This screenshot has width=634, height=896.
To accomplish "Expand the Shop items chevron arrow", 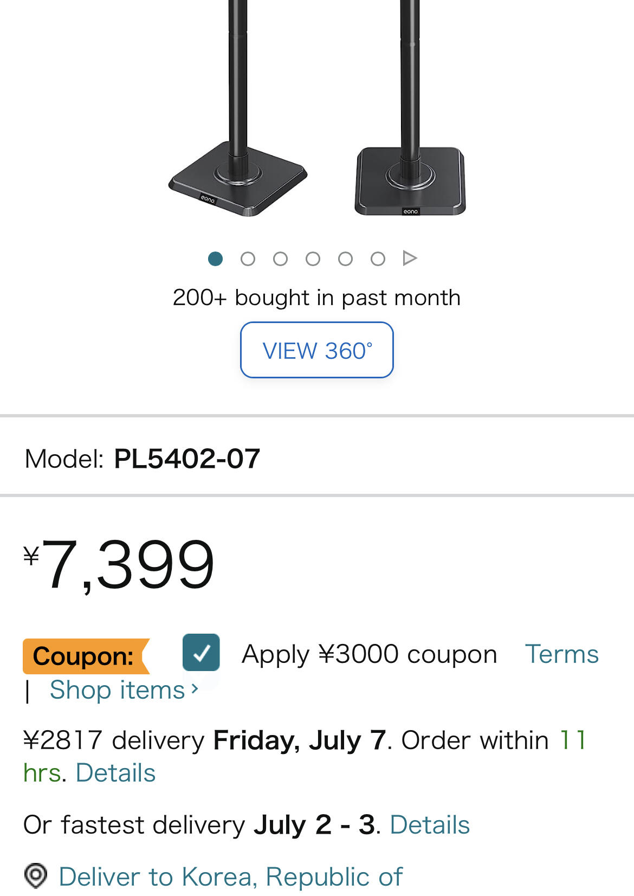I will coord(195,689).
